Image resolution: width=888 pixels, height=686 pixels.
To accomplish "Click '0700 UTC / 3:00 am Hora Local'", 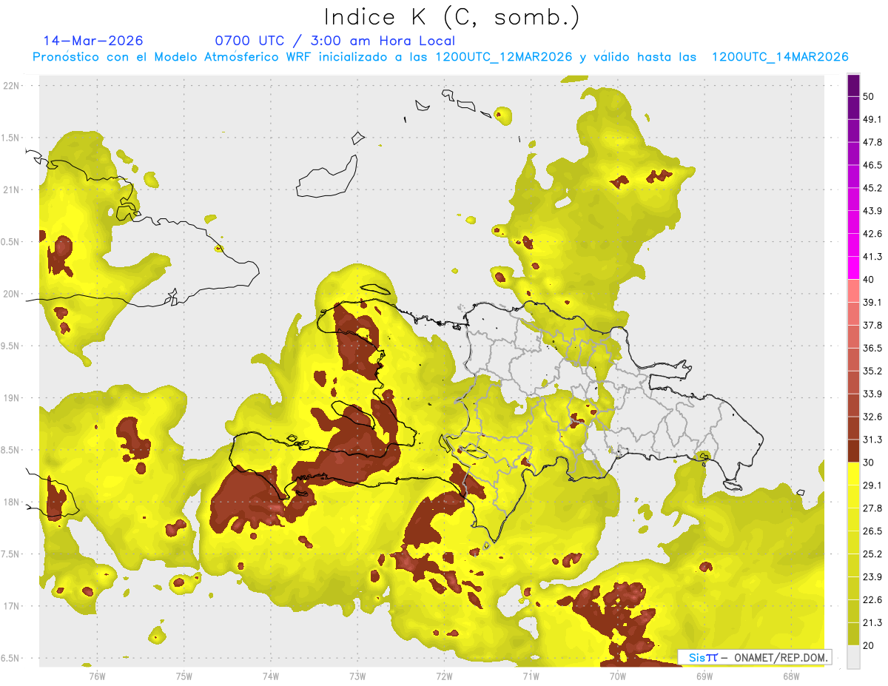I will pos(335,41).
